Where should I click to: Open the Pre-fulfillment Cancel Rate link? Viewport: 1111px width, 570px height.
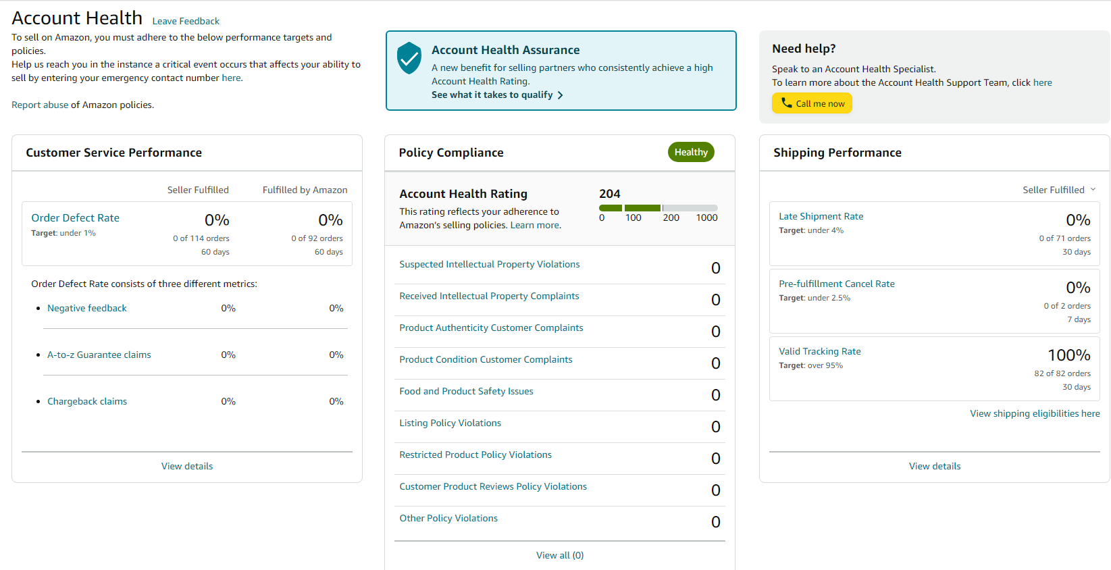tap(837, 284)
